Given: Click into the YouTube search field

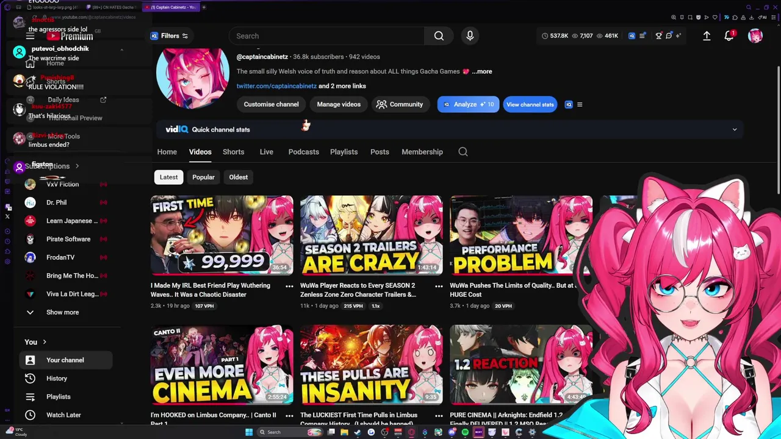Looking at the screenshot, I should coord(326,36).
